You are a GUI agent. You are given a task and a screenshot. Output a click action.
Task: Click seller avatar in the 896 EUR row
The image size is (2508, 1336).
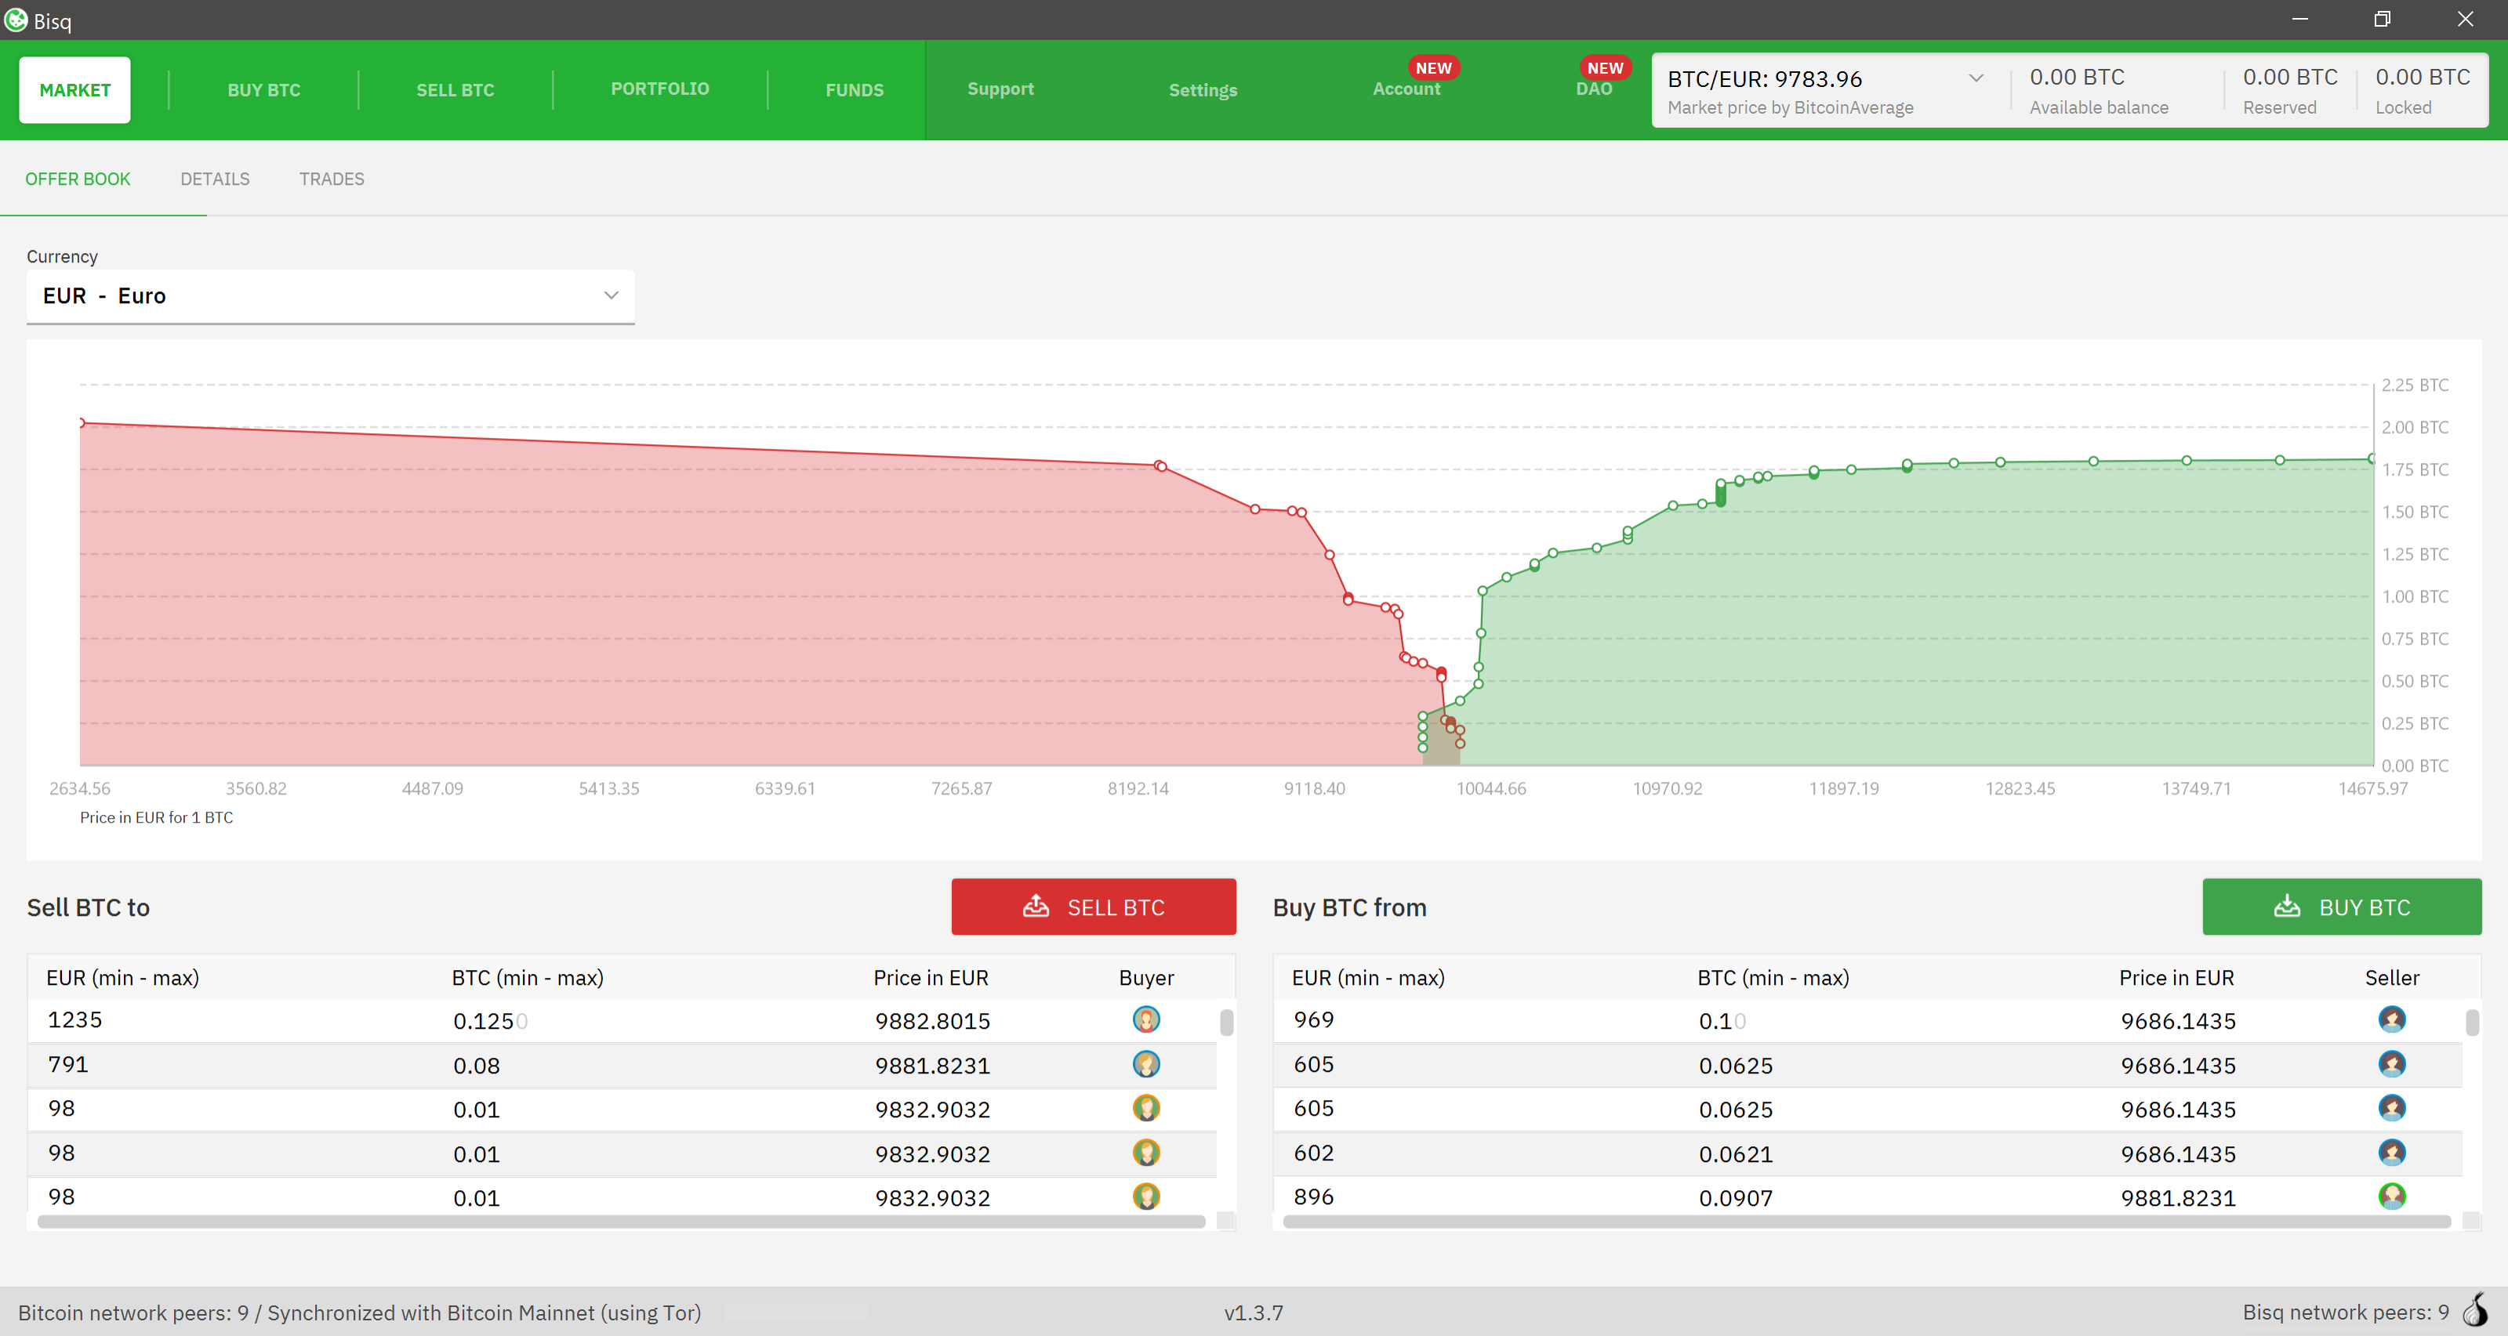[x=2392, y=1197]
